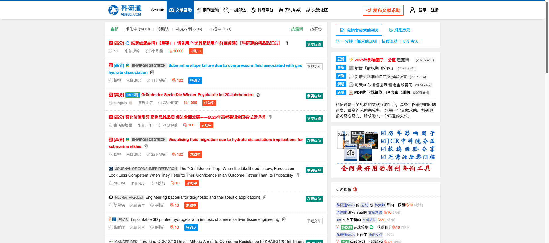Click the pinned 顶 icon of the 精品贴汇总 post

tap(111, 43)
